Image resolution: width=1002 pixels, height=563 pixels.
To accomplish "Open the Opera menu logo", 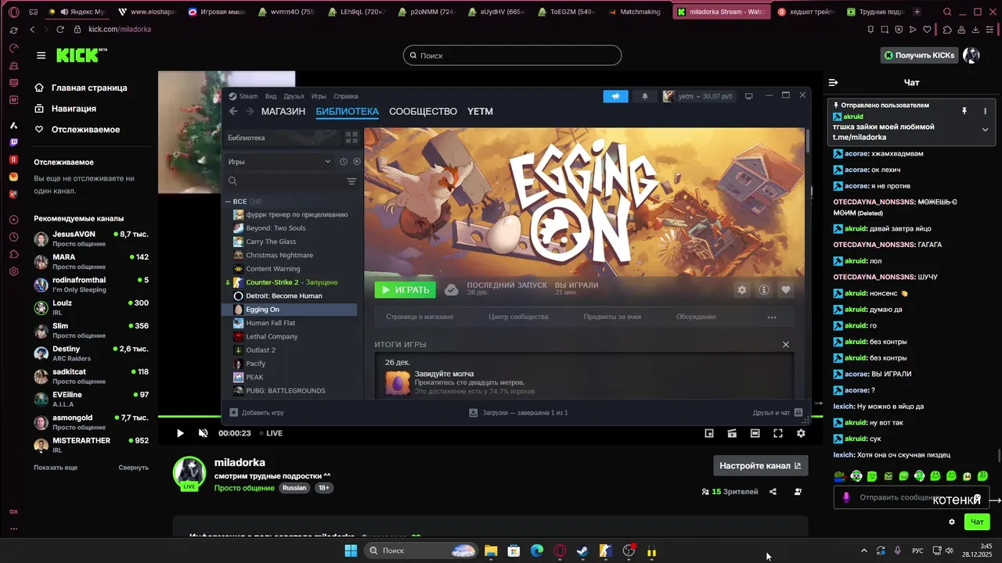I will 13,12.
